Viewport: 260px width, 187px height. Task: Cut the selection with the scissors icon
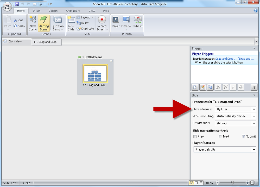[18, 20]
